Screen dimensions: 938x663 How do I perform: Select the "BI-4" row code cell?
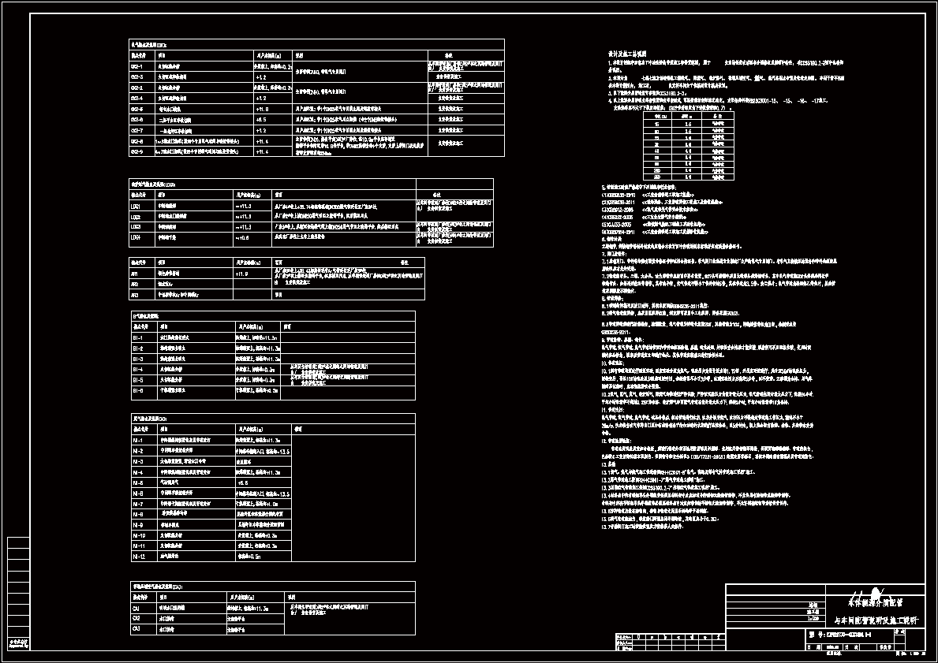(x=144, y=370)
